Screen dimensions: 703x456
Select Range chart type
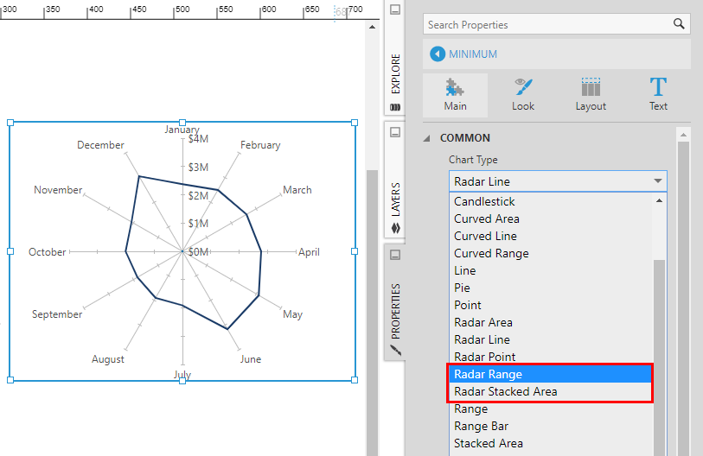coord(551,408)
